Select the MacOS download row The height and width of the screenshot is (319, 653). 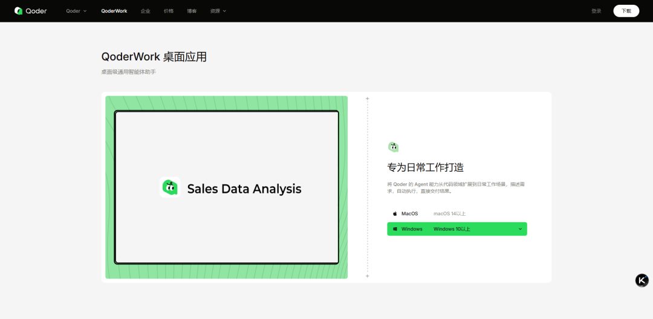click(457, 213)
